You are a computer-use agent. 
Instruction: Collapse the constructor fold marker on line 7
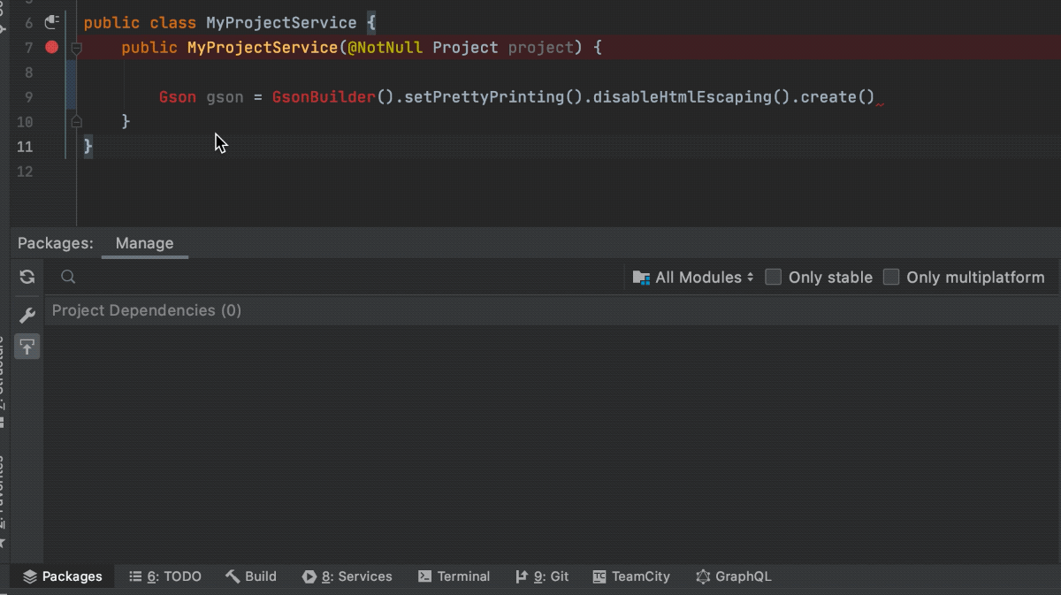pyautogui.click(x=76, y=47)
